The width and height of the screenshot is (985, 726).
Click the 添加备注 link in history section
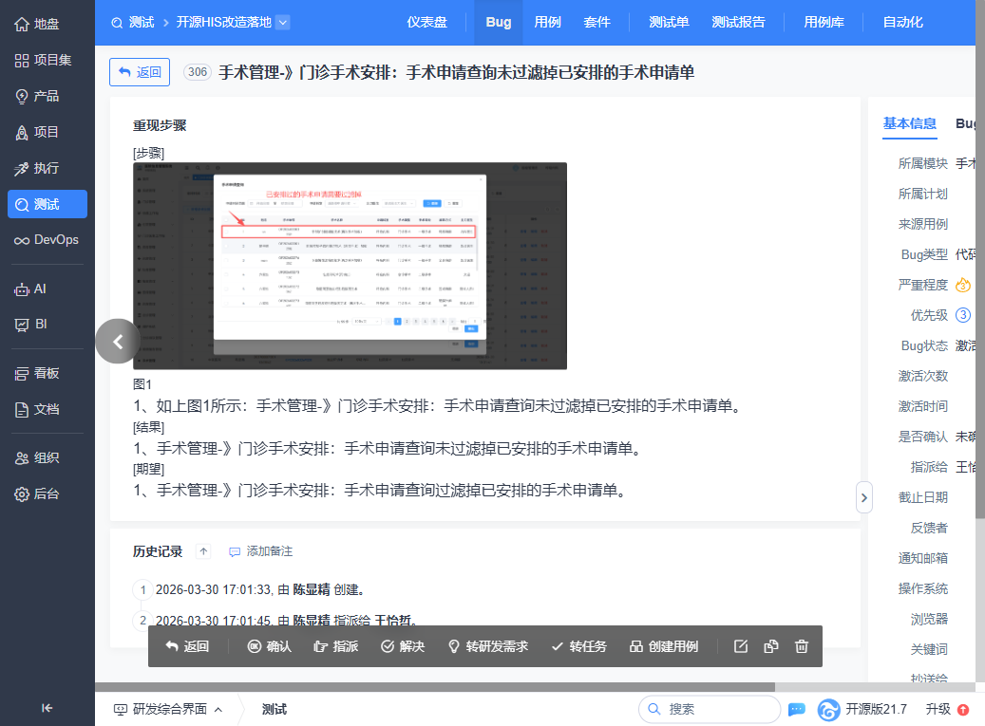260,551
